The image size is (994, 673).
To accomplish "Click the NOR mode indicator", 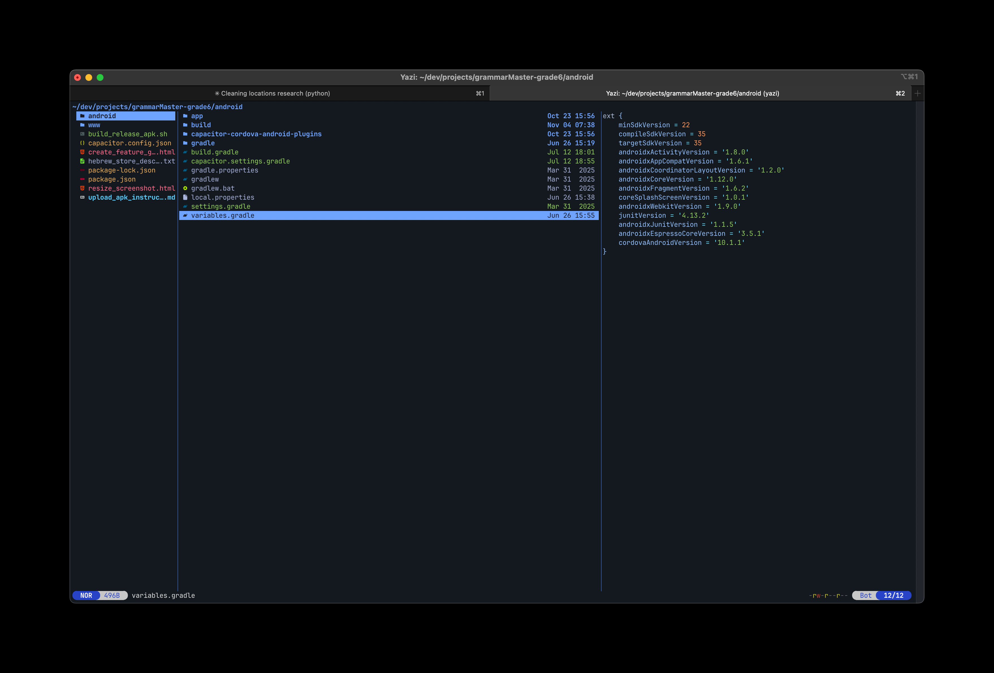I will pos(86,596).
